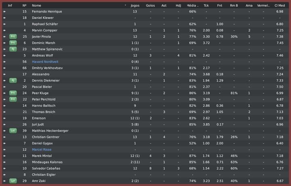The width and height of the screenshot is (291, 186).
Task: Click the Rj badge beside Matthew Spiranovic
Action: [x=13, y=49]
